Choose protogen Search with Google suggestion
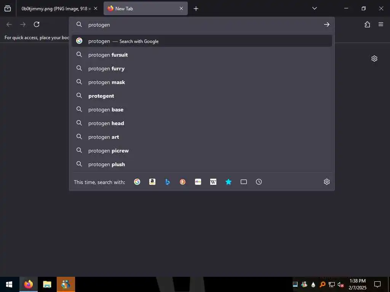 coord(202,41)
